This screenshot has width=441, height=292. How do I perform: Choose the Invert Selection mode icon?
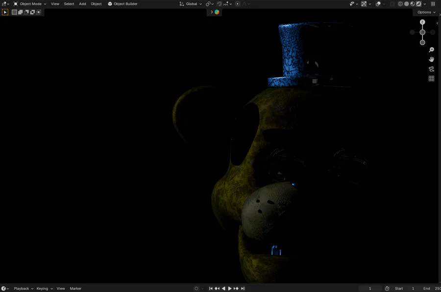click(x=33, y=12)
